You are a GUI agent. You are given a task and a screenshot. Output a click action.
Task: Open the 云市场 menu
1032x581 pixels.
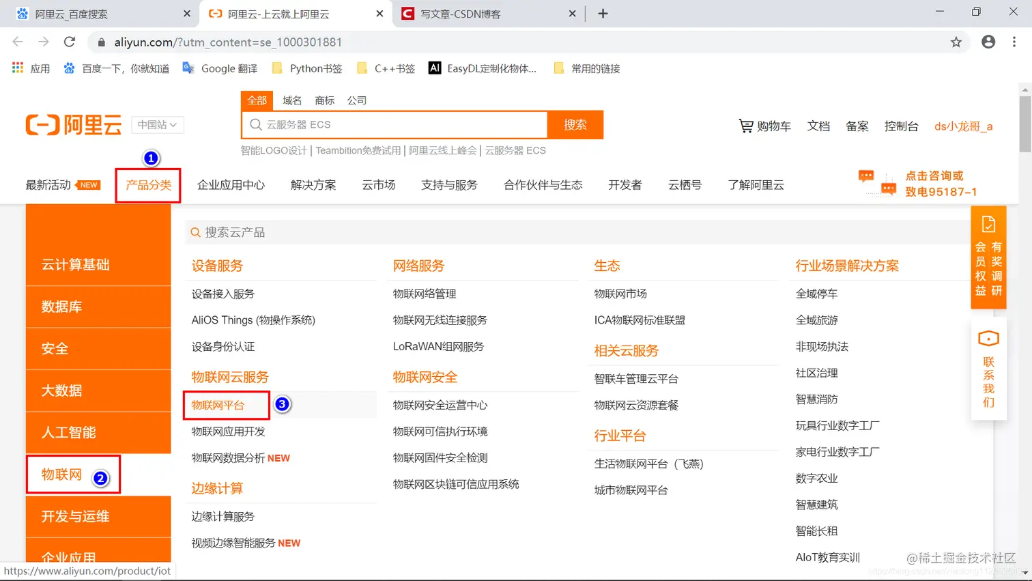379,185
